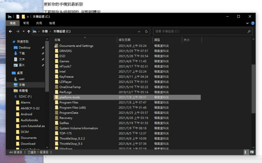Open the Customize Quick Access Toolbar dropdown
Viewport: 262px width, 163px height.
point(28,17)
